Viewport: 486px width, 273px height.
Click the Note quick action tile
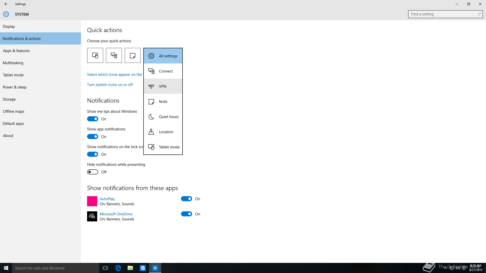[132, 55]
